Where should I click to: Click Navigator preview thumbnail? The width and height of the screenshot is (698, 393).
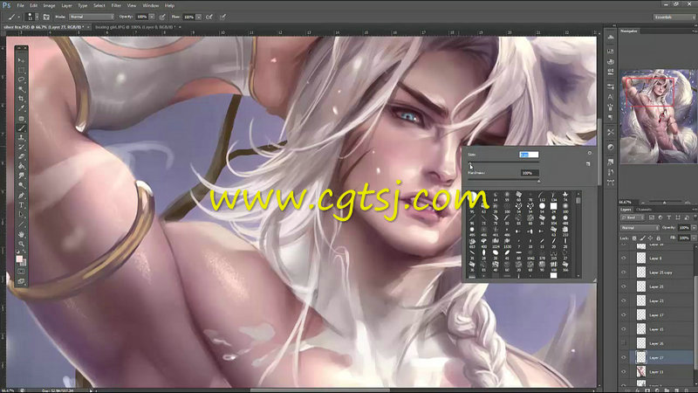[x=659, y=116]
